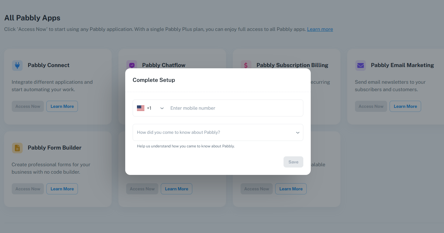Click the Pabbly Connect plug icon
Viewport: 444px width, 233px height.
coord(17,65)
